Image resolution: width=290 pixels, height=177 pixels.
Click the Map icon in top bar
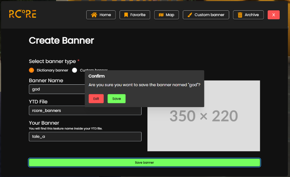tap(161, 15)
